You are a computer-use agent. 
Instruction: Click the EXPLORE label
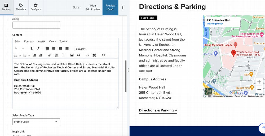pyautogui.click(x=148, y=18)
